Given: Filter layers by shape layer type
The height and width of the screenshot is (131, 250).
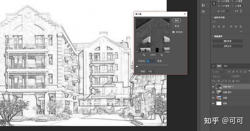Looking at the screenshot, I should point(241,72).
